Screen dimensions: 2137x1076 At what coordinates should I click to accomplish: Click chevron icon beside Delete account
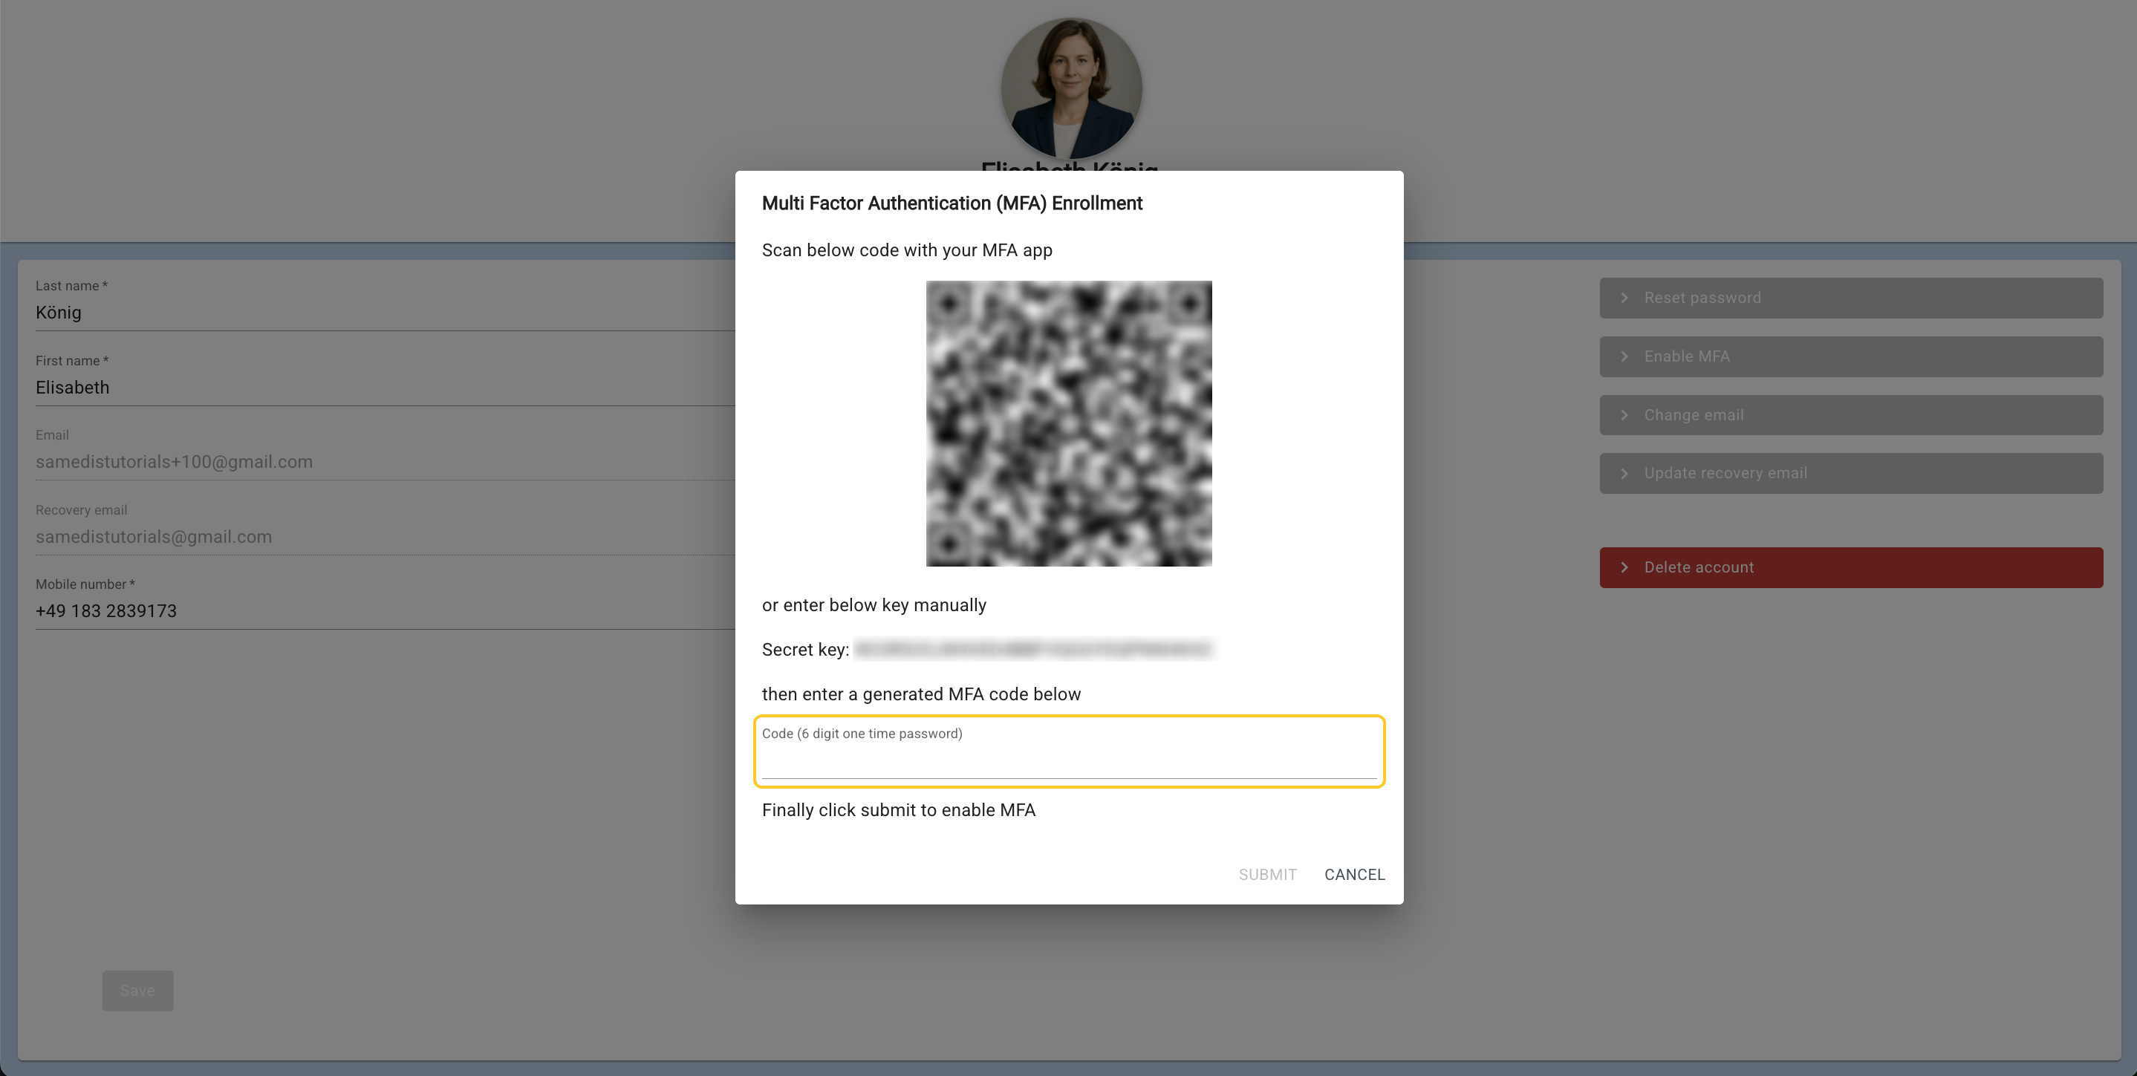click(x=1624, y=567)
